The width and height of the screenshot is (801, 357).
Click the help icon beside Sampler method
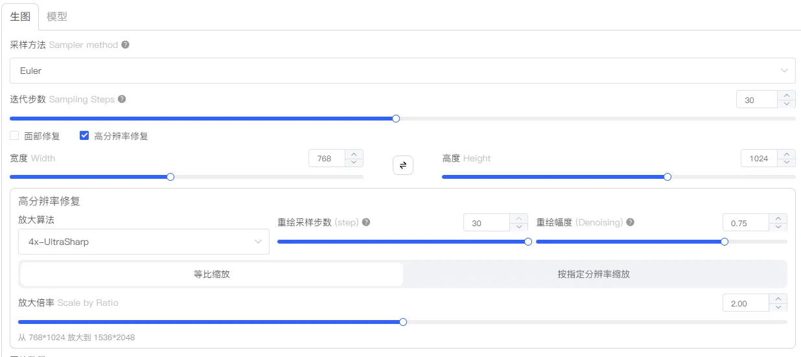pyautogui.click(x=125, y=45)
